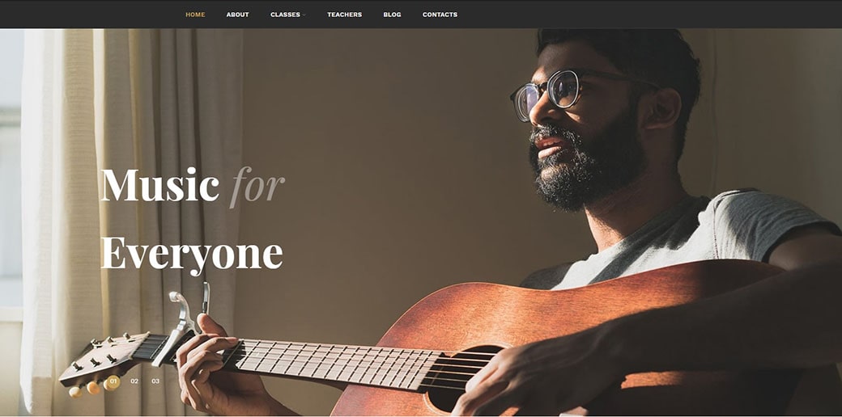Viewport: 842px width, 417px height.
Task: Open the BLOG link
Action: (x=392, y=15)
